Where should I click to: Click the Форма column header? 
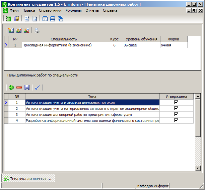pyautogui.click(x=174, y=39)
